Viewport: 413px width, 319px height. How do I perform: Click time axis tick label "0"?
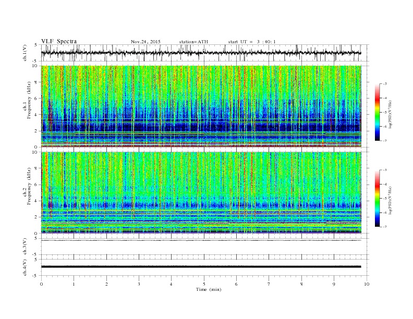click(41, 284)
